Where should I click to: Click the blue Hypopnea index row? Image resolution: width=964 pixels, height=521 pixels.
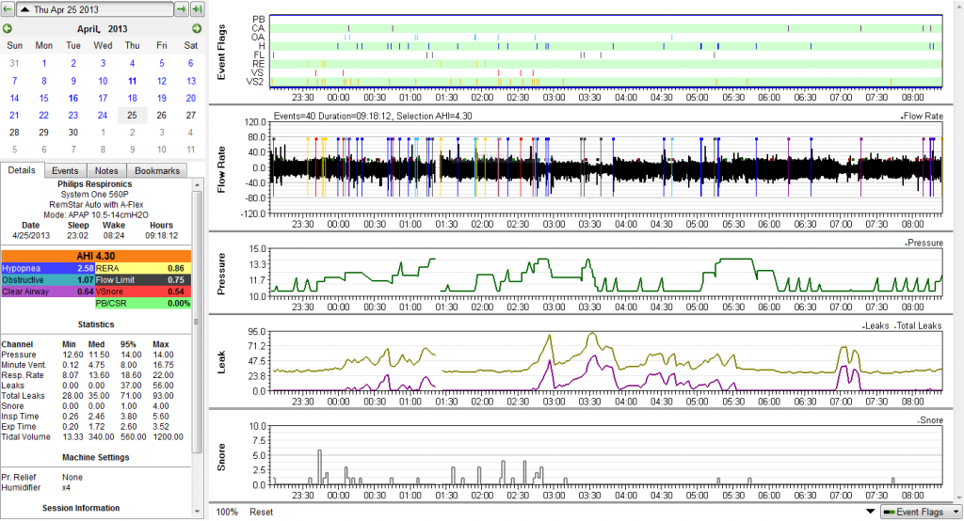[47, 268]
